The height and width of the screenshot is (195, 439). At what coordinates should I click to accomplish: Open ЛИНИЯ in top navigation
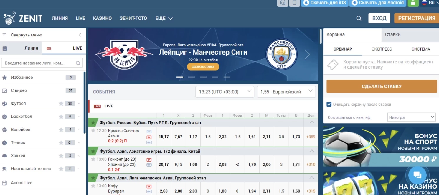click(x=60, y=18)
